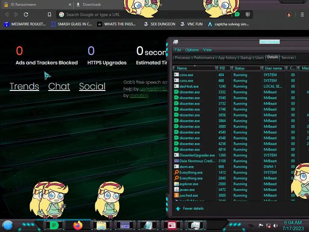
Task: Click the Task Manager title icon
Action: 176,42
